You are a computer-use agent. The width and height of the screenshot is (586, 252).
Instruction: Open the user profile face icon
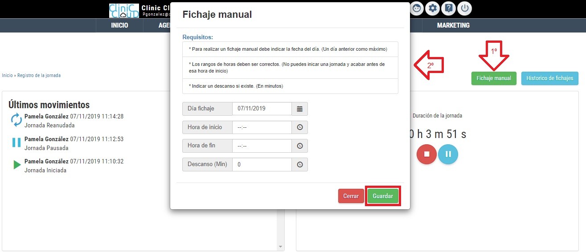pos(416,8)
